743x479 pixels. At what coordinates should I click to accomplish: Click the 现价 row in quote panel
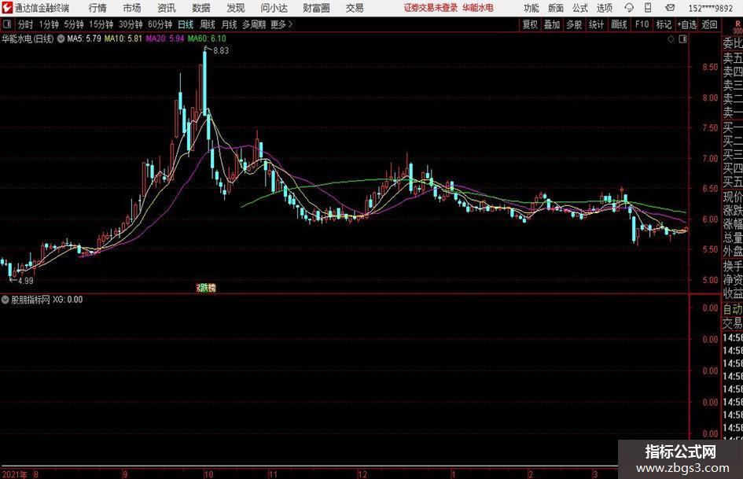point(733,197)
